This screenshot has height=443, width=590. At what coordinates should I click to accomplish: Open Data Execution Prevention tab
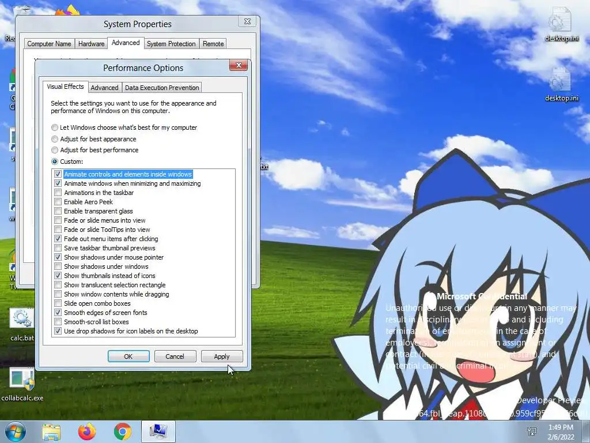[x=162, y=88]
